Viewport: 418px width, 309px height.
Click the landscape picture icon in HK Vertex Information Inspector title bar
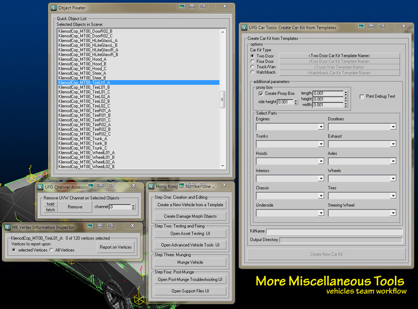click(89, 226)
